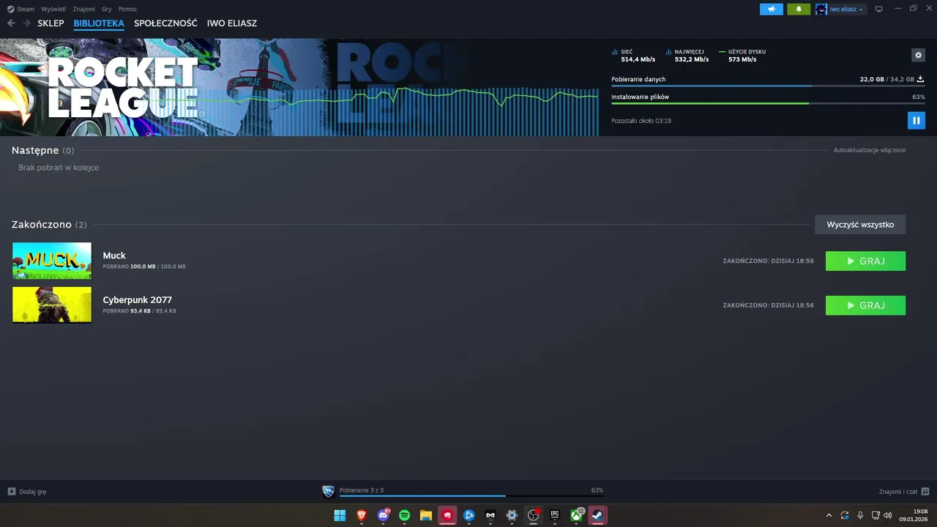The width and height of the screenshot is (937, 527).
Task: Open the Steam announcements megaphone button
Action: (x=772, y=9)
